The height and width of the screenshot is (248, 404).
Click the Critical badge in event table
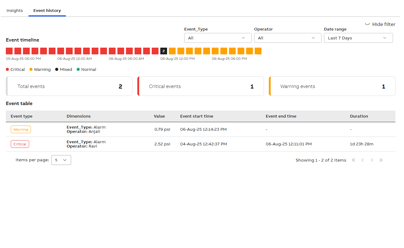20,144
